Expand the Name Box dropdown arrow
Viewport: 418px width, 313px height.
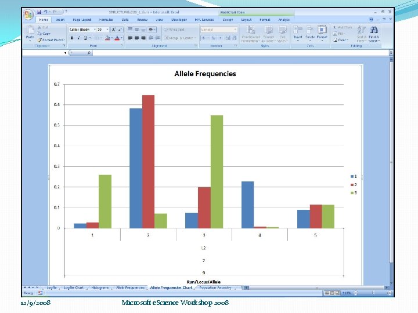click(65, 53)
